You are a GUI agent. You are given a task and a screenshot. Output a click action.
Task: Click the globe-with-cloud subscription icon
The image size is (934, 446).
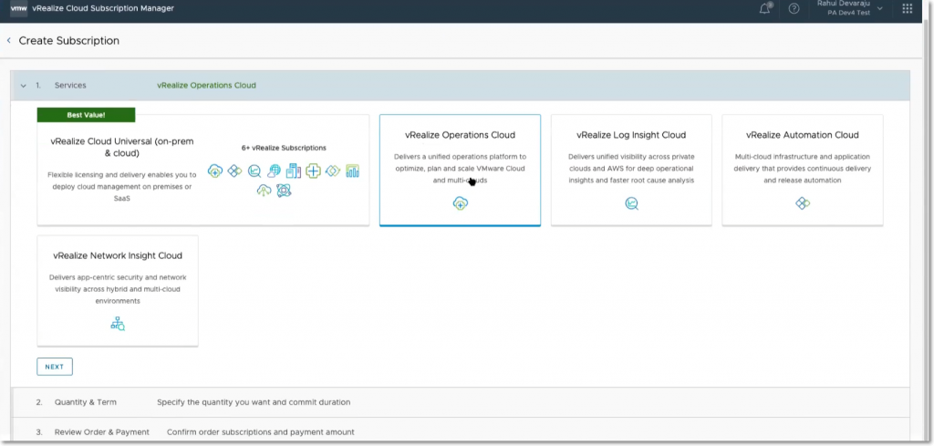(x=274, y=171)
